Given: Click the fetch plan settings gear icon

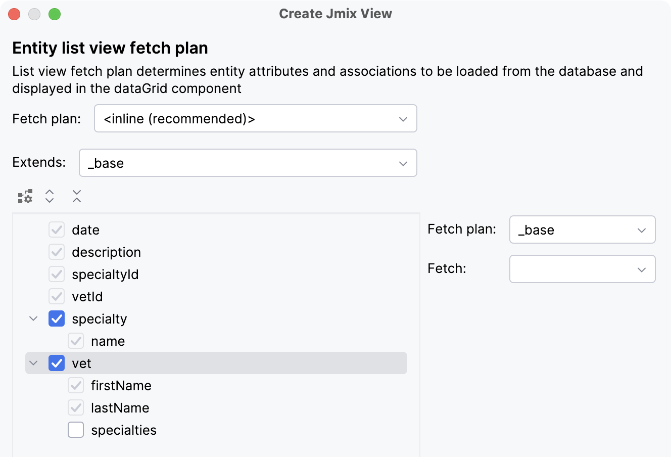Looking at the screenshot, I should point(25,197).
